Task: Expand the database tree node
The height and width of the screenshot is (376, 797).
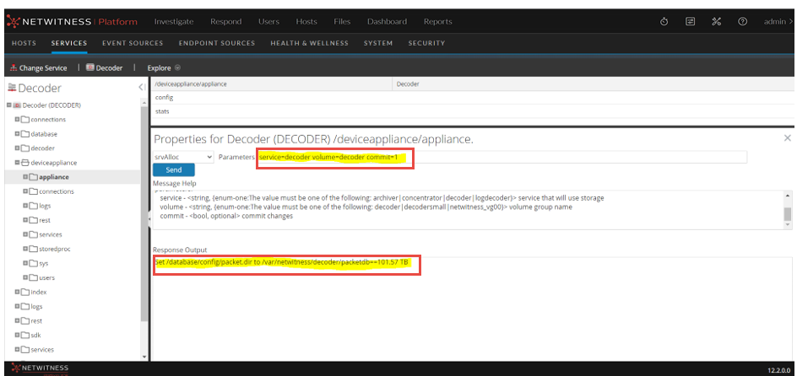Action: click(17, 134)
